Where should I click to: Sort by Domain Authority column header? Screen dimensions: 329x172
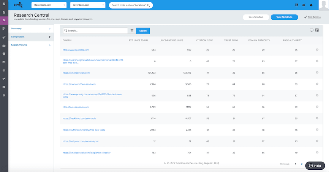259,40
